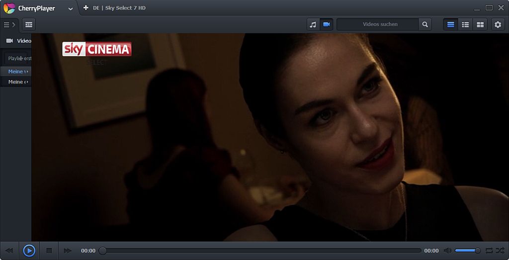This screenshot has width=509, height=260.
Task: Add new tab with plus icon
Action: coord(85,8)
